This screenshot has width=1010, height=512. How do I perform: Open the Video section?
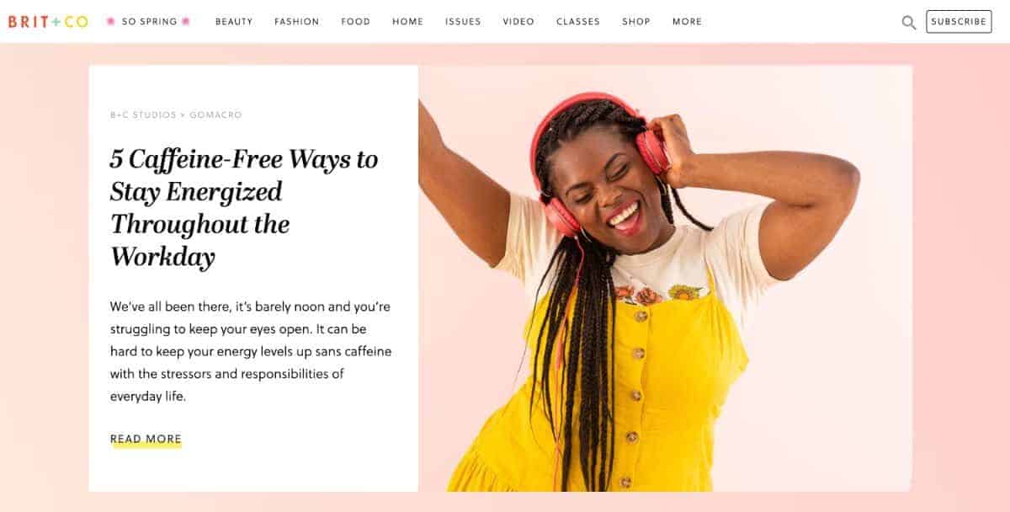pos(518,22)
